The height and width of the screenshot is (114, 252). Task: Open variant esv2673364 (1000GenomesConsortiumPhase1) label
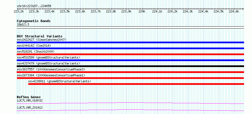pos(51,75)
